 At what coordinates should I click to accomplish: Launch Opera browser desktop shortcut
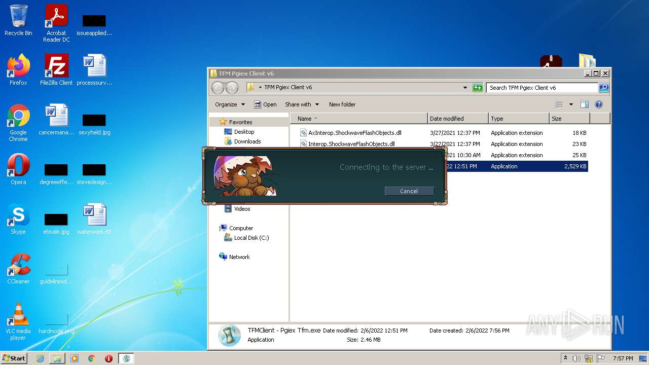point(18,169)
